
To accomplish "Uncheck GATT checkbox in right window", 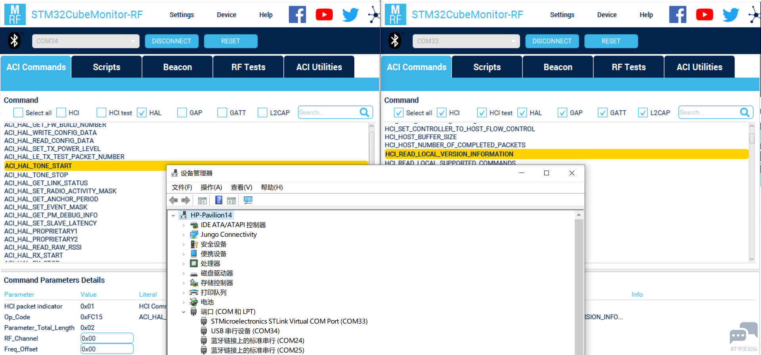I will tap(602, 113).
